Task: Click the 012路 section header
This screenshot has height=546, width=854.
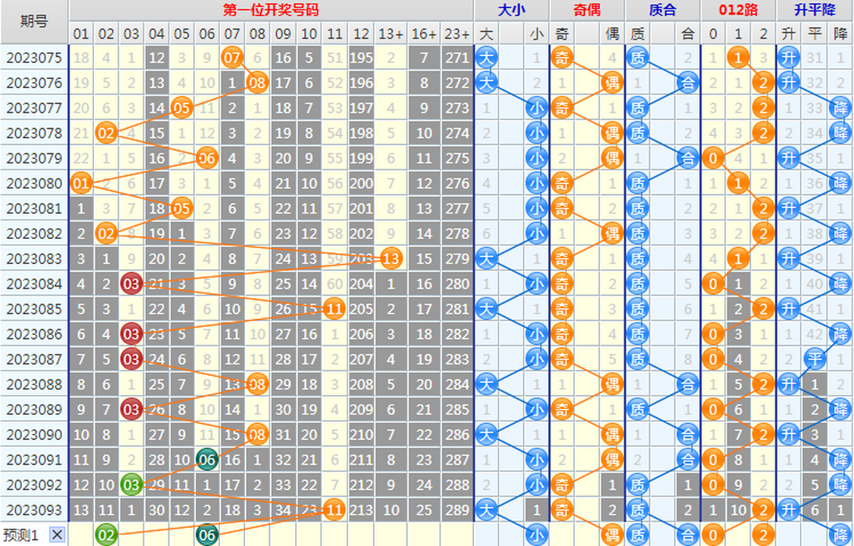Action: [738, 11]
